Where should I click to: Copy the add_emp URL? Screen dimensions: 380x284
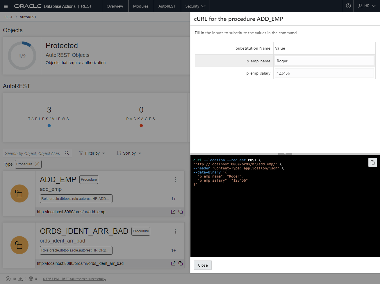pyautogui.click(x=181, y=212)
